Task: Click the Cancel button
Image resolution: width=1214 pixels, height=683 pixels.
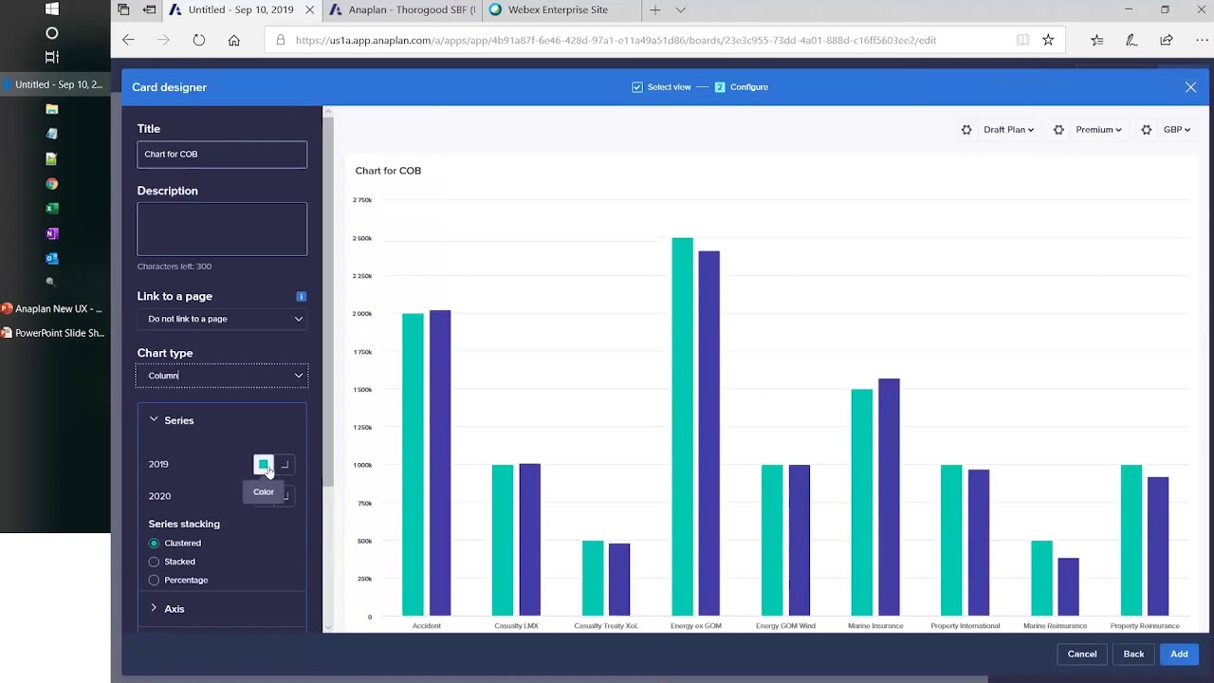Action: 1082,654
